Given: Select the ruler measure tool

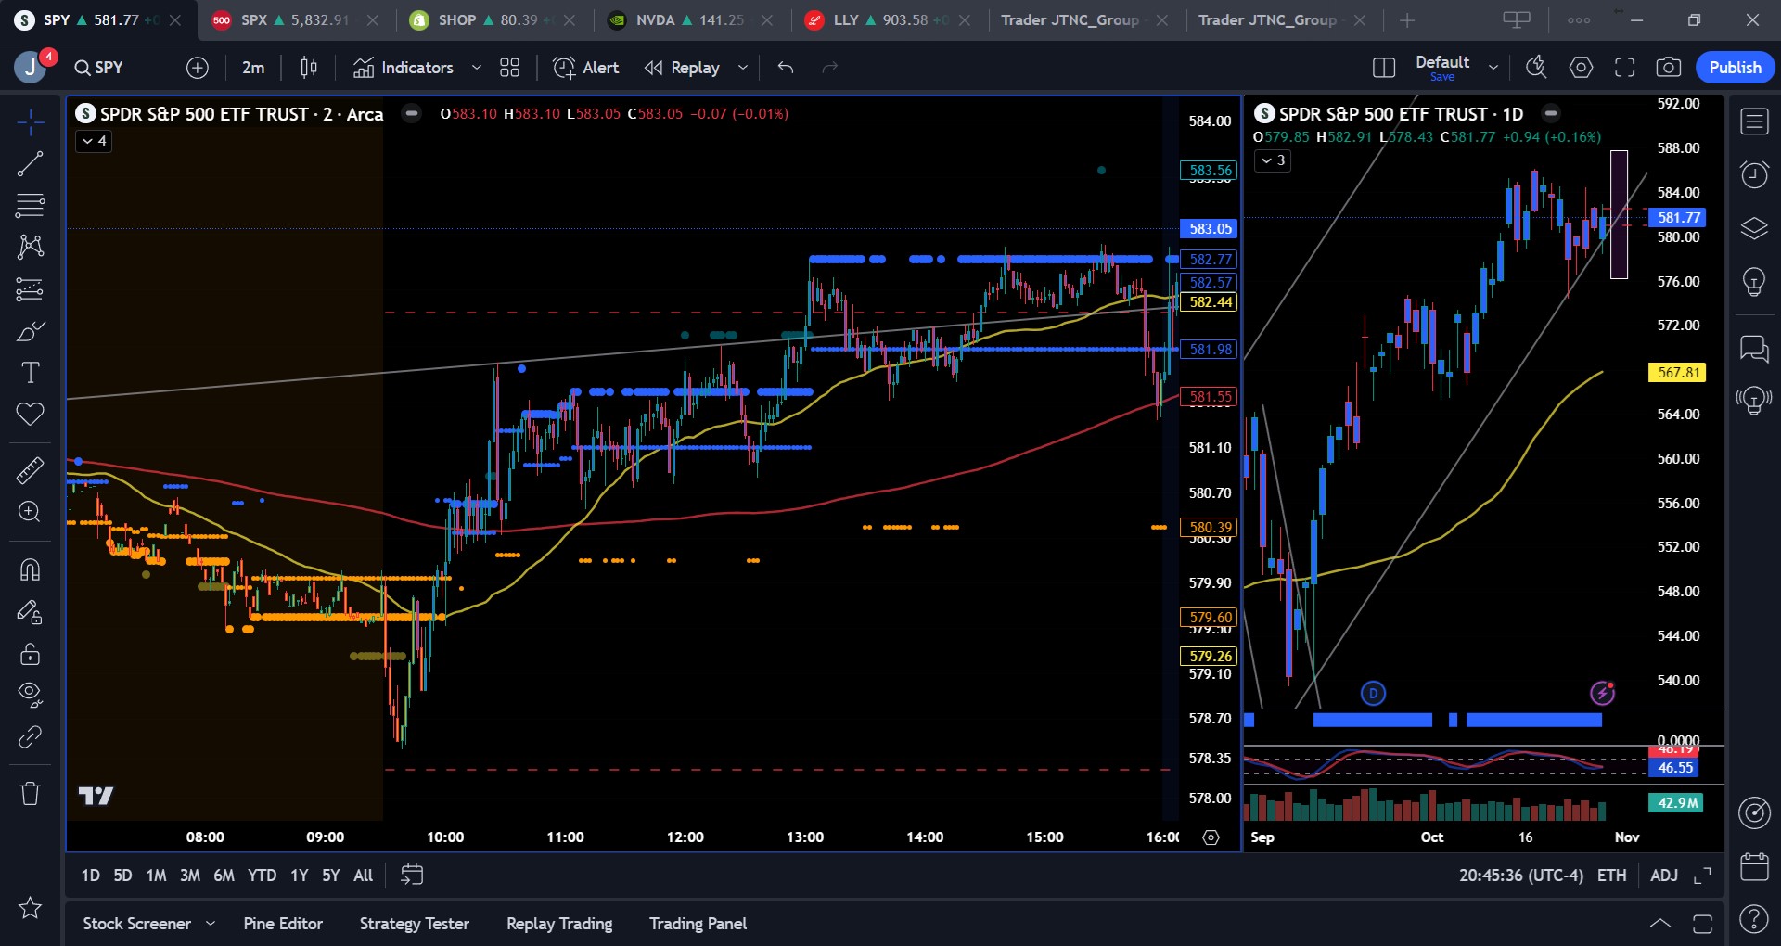Looking at the screenshot, I should tap(30, 470).
